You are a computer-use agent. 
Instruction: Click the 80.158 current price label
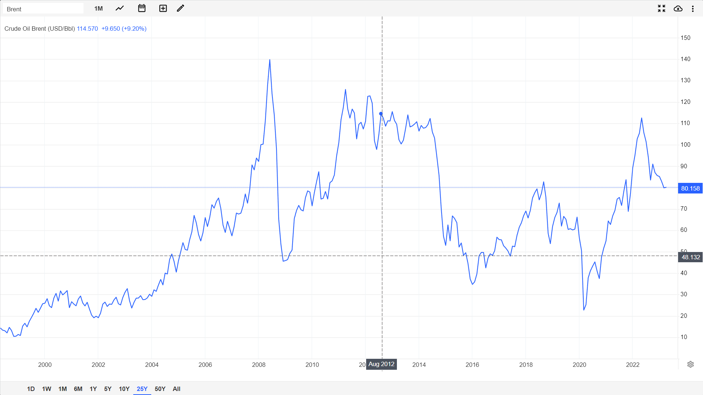[x=690, y=188]
